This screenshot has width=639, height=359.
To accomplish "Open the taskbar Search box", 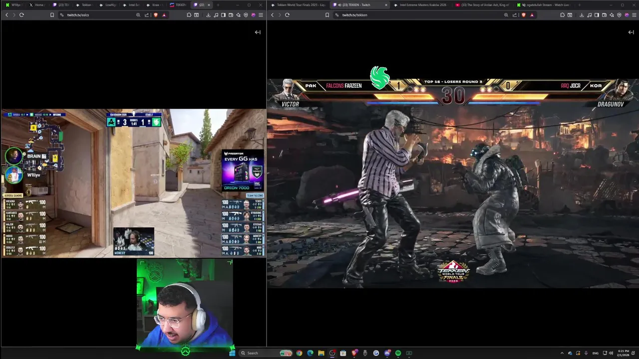I will coord(266,353).
